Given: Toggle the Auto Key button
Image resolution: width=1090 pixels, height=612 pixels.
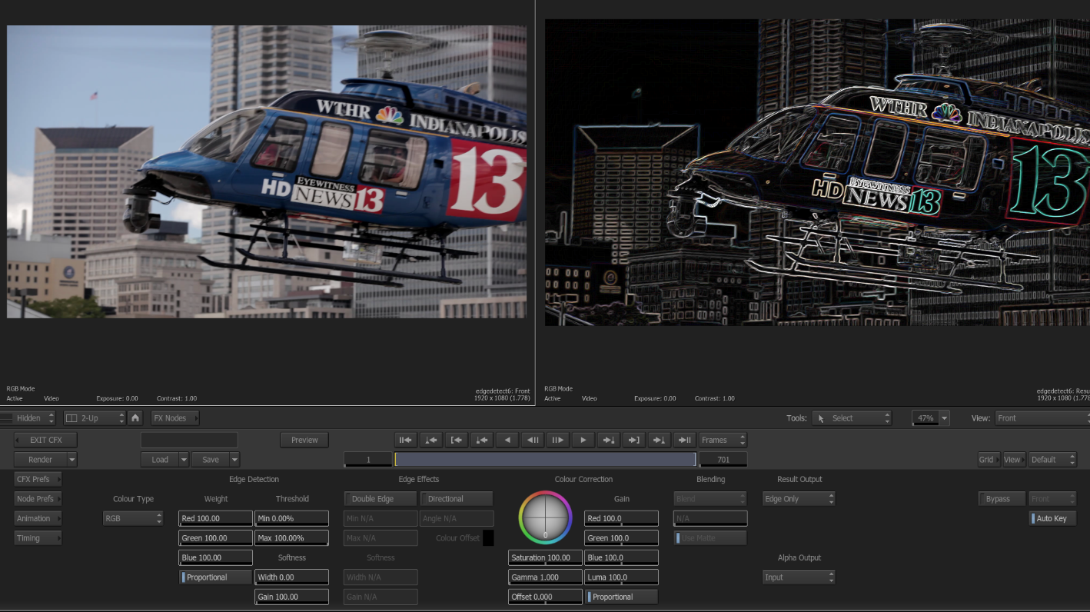Looking at the screenshot, I should click(x=1052, y=518).
